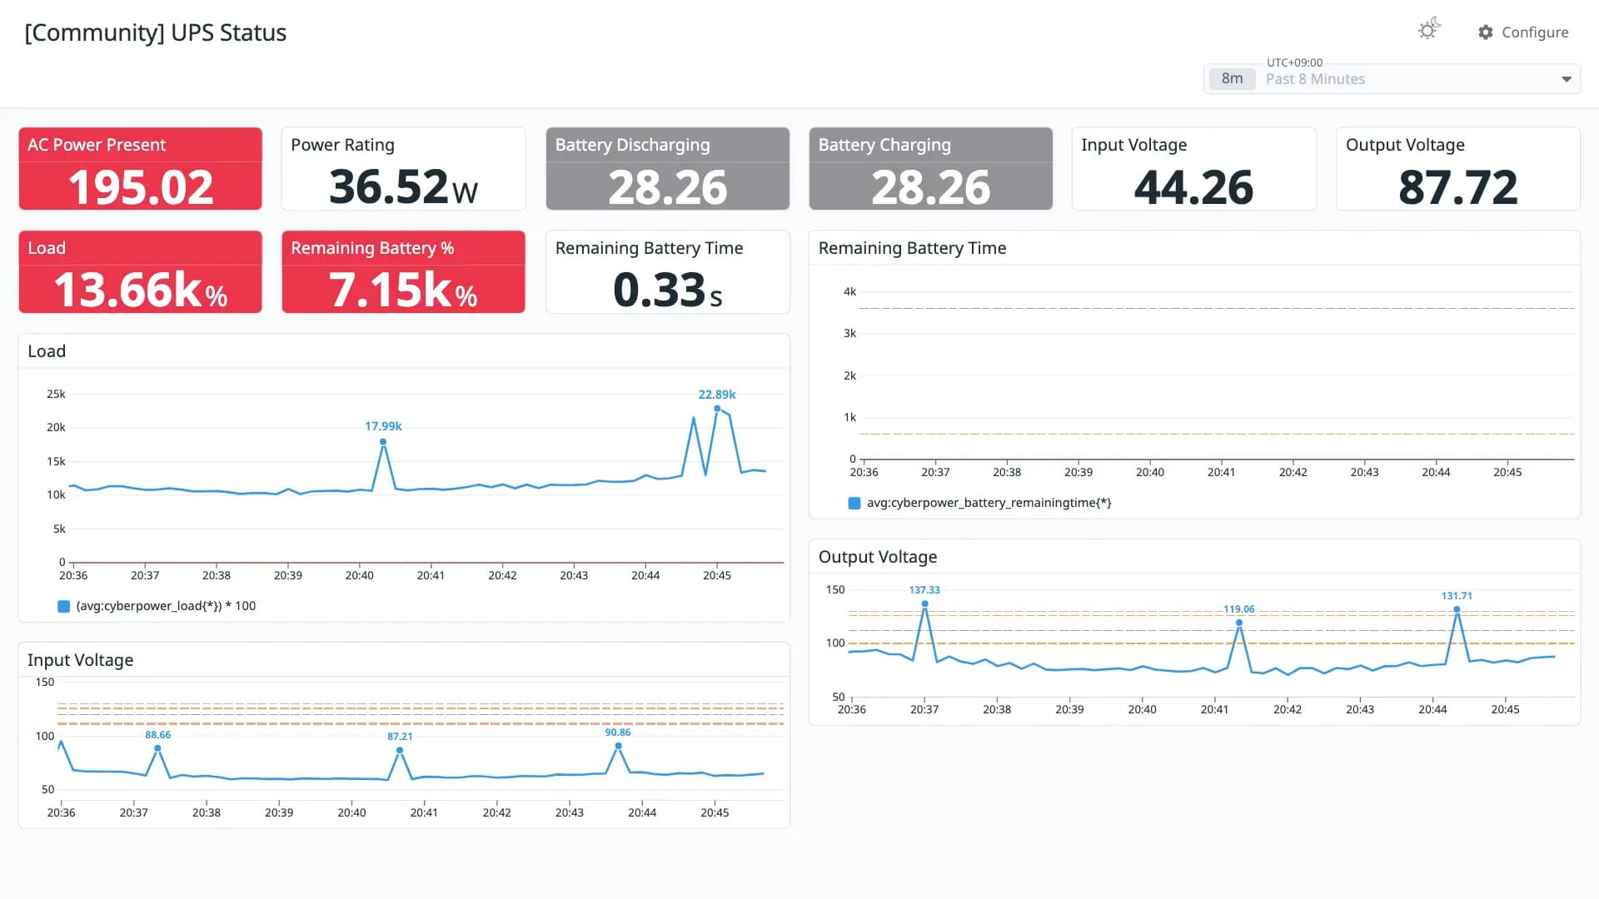Select the avg:cyberpower_battery_remainingtime{*} legend label
The width and height of the screenshot is (1599, 899).
click(989, 503)
